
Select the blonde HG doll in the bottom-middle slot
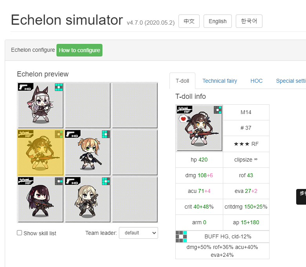point(87,200)
